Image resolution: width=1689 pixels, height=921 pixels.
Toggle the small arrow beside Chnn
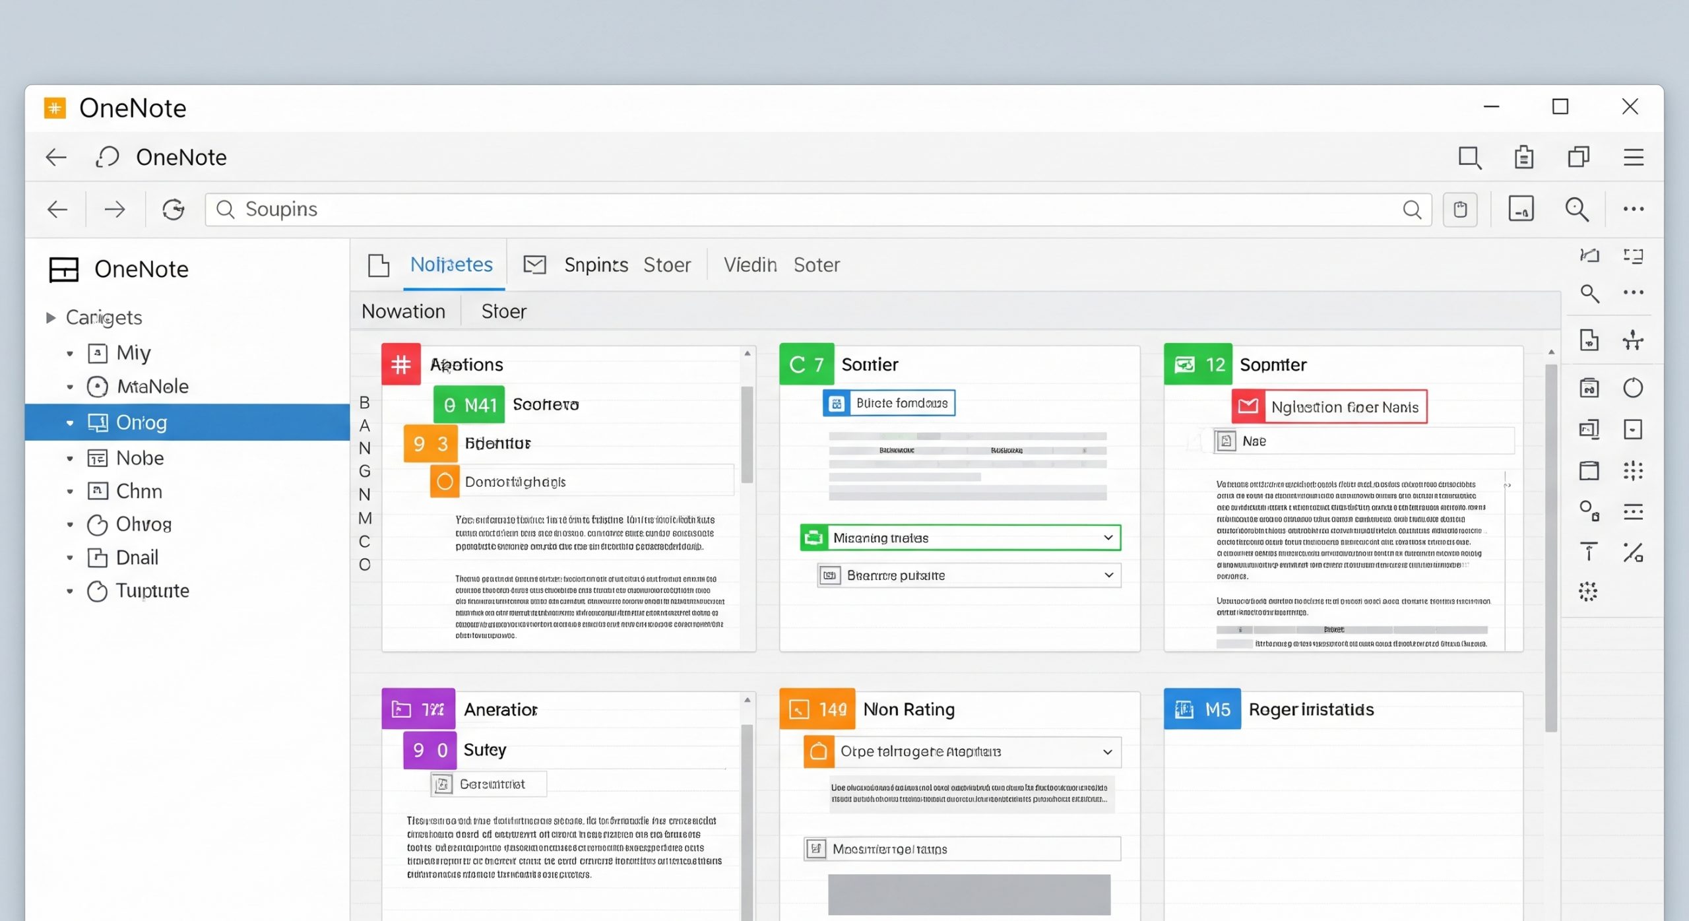click(70, 492)
